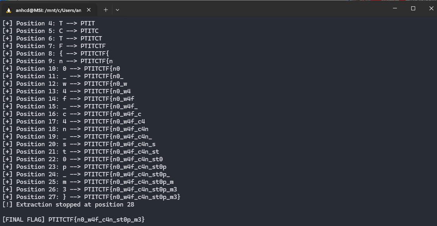Click the Linux penguin icon in the tab
The width and height of the screenshot is (437, 226).
(x=9, y=10)
